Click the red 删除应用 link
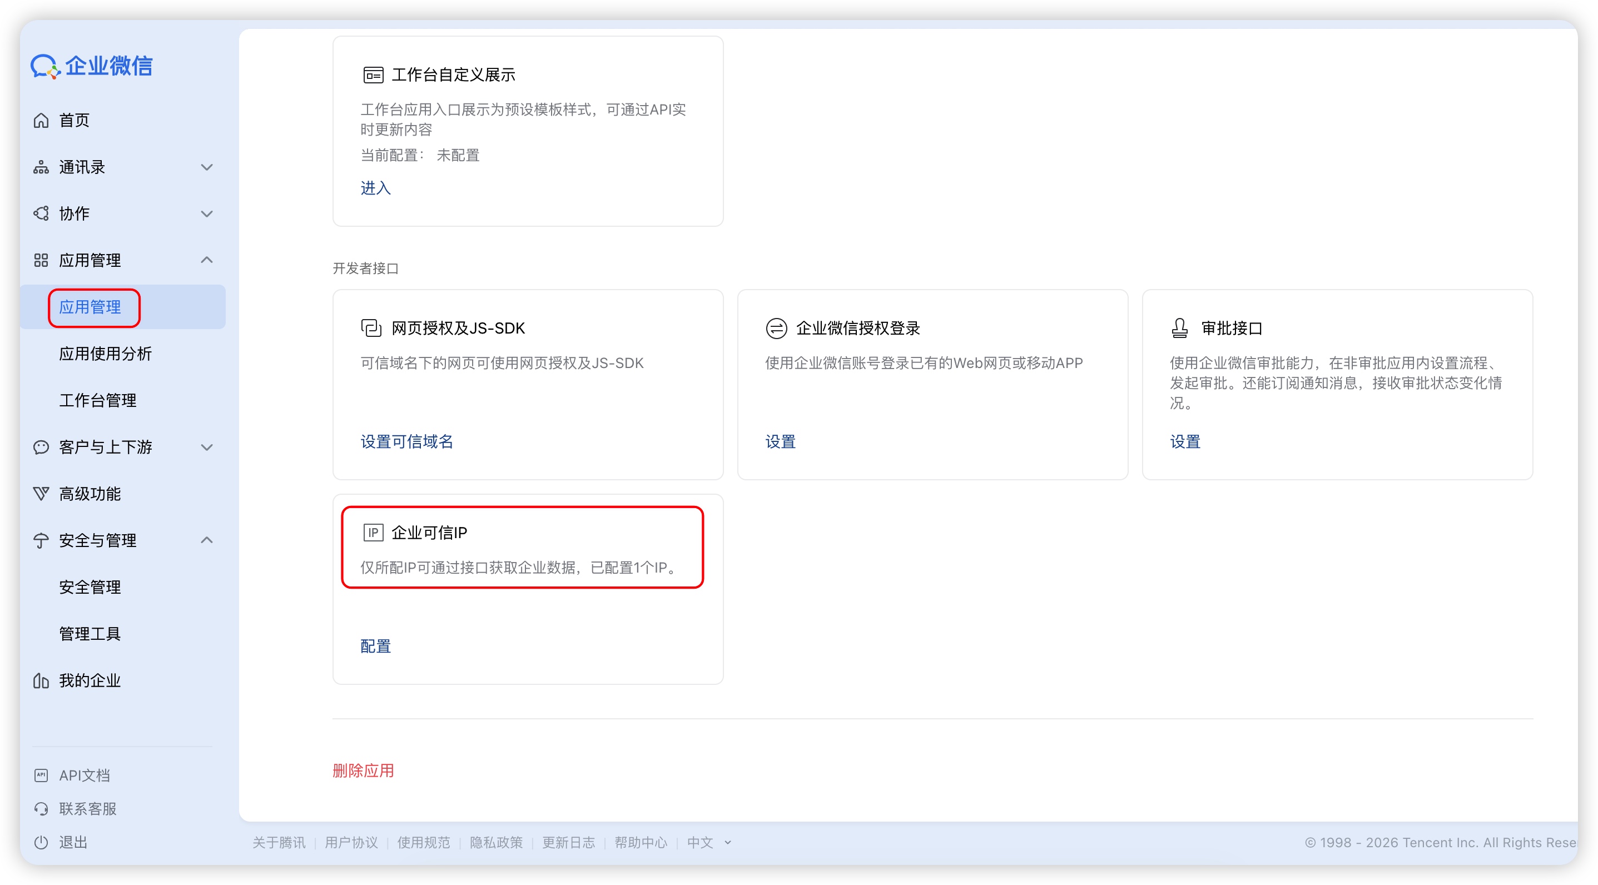This screenshot has width=1598, height=885. [363, 770]
